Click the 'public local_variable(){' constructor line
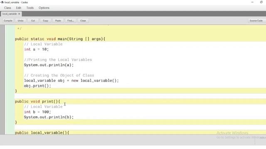266x149 pixels. point(42,132)
